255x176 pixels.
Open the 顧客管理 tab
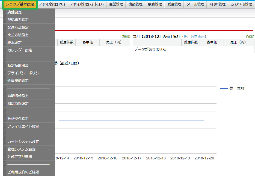(155, 4)
